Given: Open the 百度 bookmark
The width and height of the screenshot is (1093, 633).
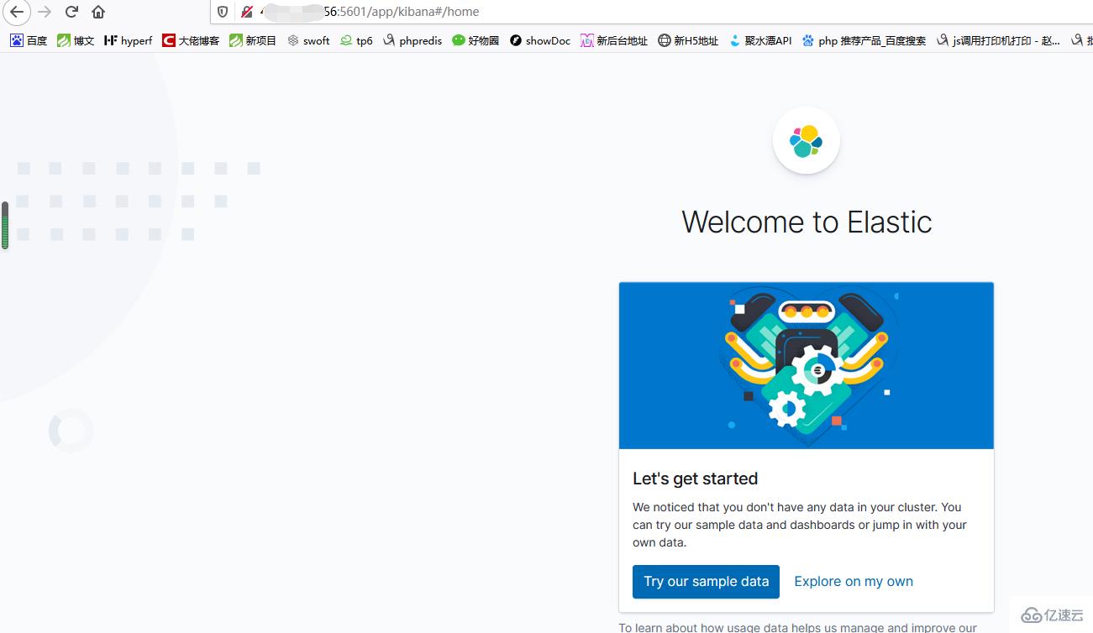Looking at the screenshot, I should pyautogui.click(x=29, y=40).
